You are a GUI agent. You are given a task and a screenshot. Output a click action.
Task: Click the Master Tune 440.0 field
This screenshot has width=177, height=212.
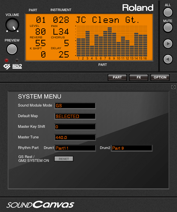click(x=75, y=138)
